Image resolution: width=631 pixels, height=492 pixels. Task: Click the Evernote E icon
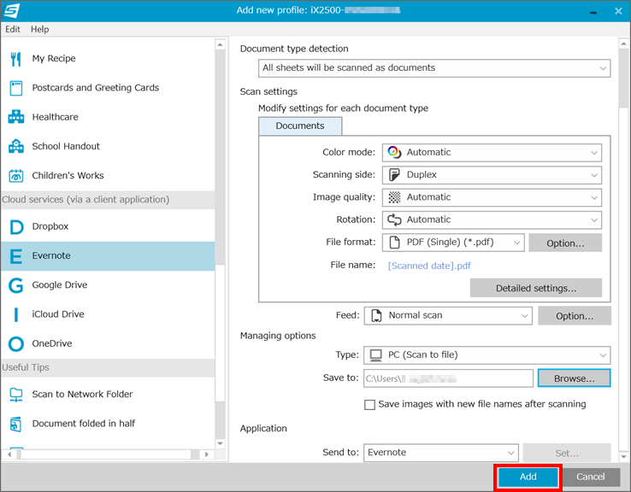click(x=15, y=256)
